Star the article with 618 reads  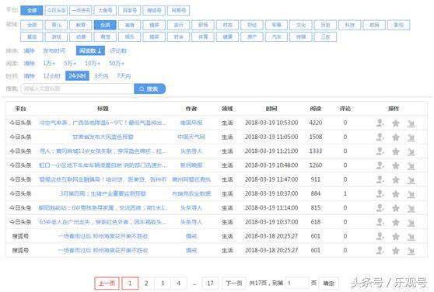[x=396, y=222]
